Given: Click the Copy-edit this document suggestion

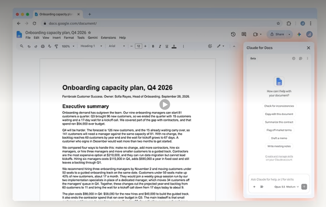Looking at the screenshot, I should pos(279,114).
